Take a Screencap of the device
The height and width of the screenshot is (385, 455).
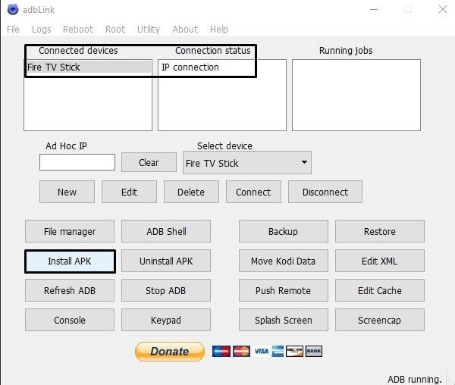tap(380, 320)
